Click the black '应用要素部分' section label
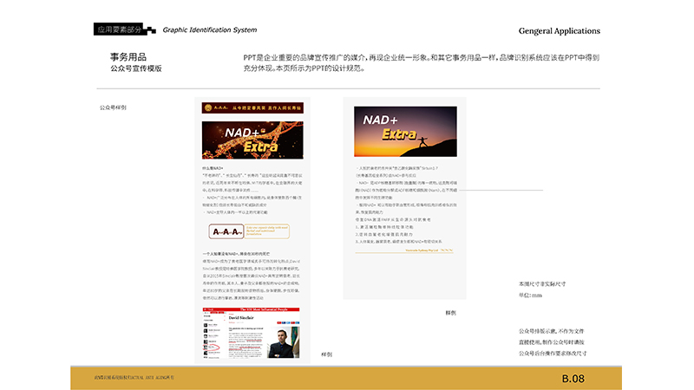Viewport: 694px width, 390px height. click(118, 29)
